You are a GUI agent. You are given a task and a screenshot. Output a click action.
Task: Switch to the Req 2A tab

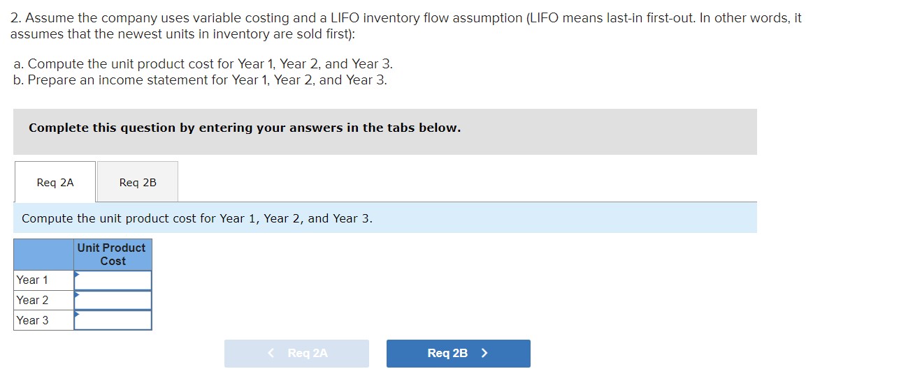(x=55, y=182)
